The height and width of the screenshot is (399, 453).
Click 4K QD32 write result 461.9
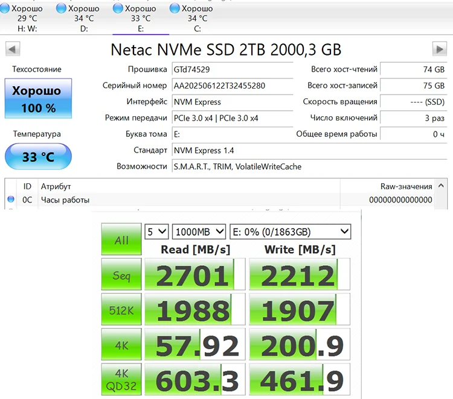300,379
